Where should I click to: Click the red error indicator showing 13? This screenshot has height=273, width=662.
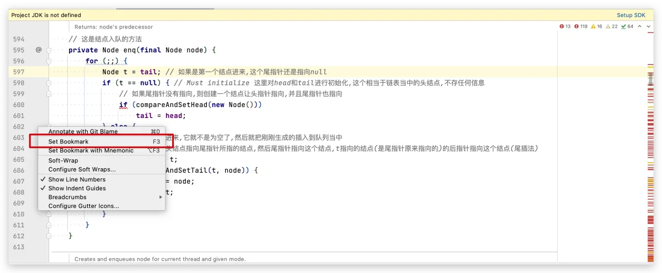[565, 26]
